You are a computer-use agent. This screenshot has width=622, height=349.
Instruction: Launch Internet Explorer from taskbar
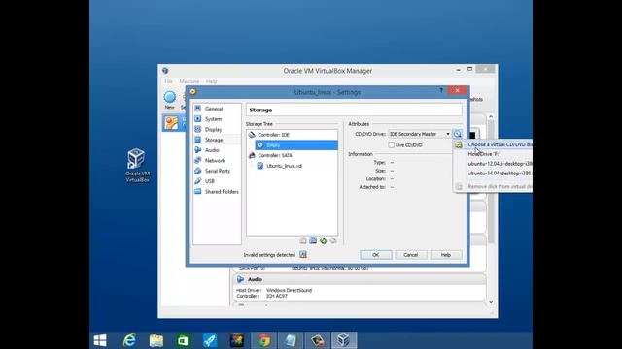point(129,340)
